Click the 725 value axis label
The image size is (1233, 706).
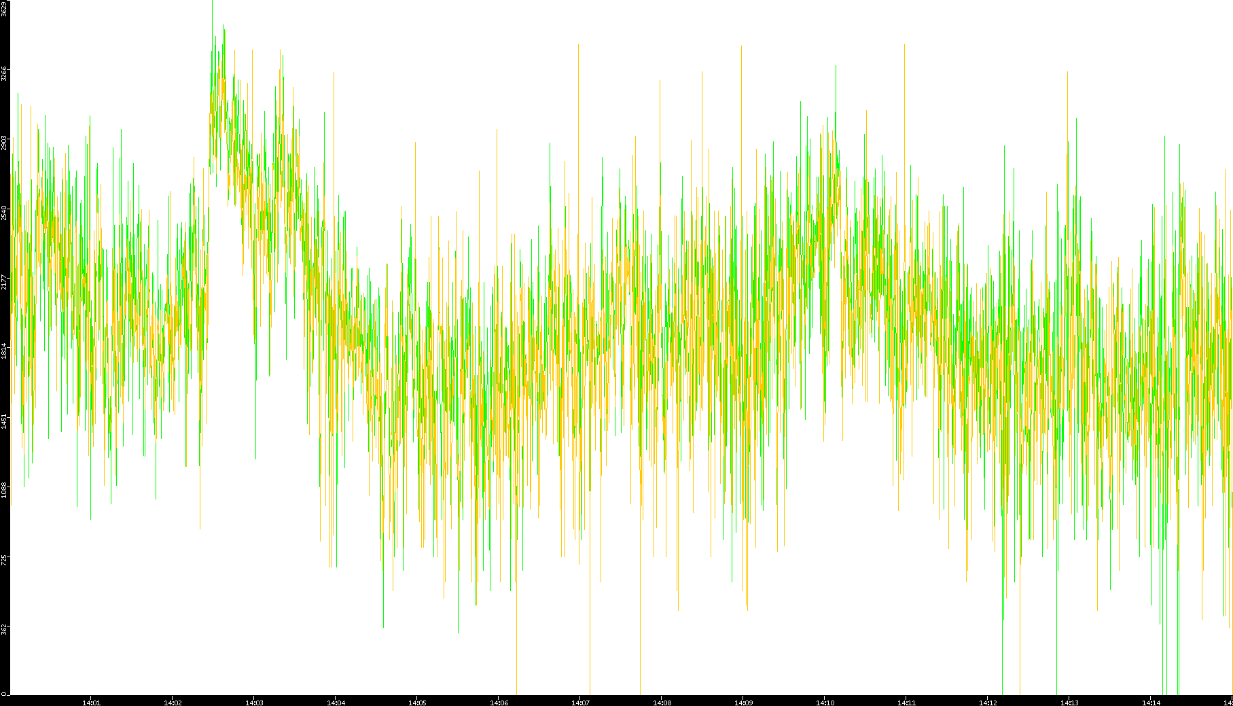[5, 560]
